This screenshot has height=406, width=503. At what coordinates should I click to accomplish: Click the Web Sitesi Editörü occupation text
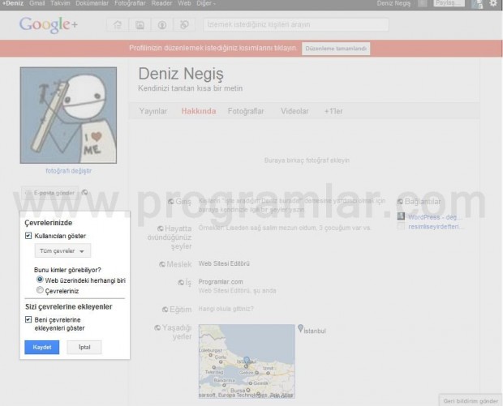(x=224, y=263)
